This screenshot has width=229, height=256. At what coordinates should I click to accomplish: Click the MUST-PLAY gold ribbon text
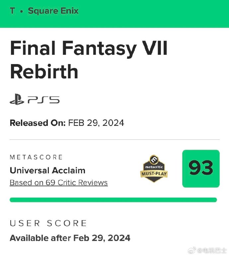click(154, 174)
